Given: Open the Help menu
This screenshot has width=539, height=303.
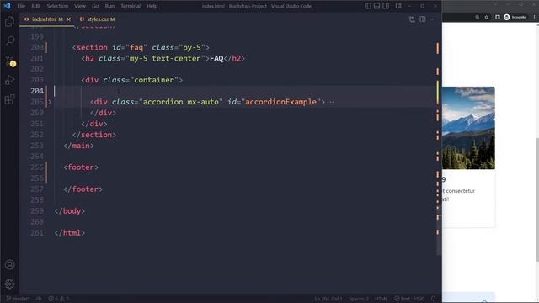Looking at the screenshot, I should 152,6.
